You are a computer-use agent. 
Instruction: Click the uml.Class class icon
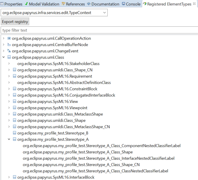tap(9, 57)
